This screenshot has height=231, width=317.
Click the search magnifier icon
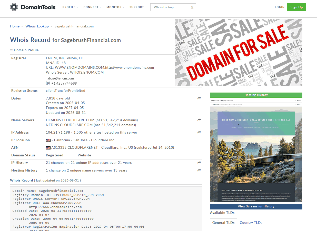coord(192,7)
